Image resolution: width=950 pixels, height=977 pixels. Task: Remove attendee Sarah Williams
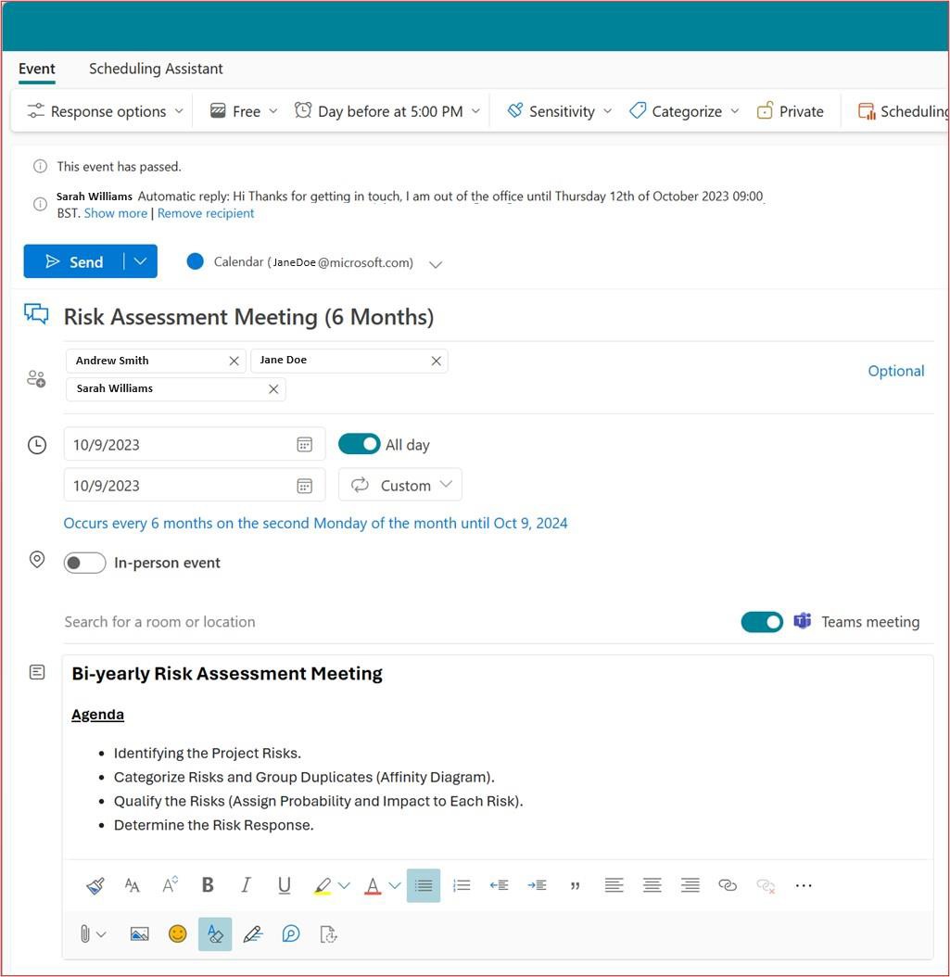(273, 388)
